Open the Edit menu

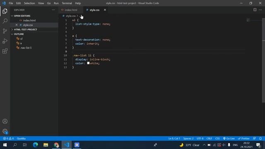click(18, 3)
